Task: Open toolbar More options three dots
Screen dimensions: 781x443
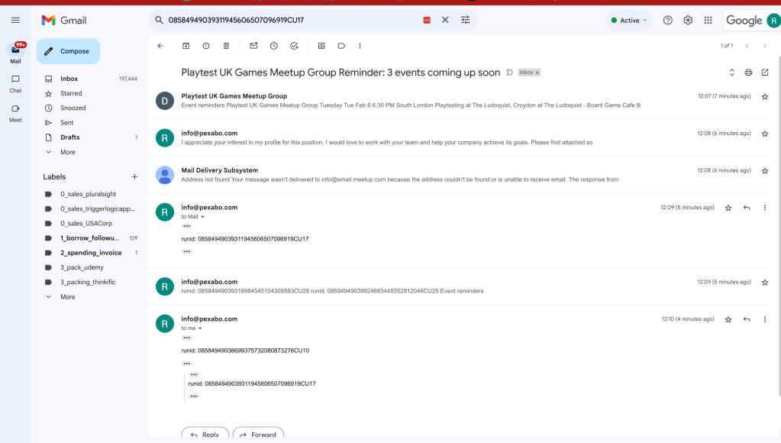Action: pyautogui.click(x=360, y=46)
